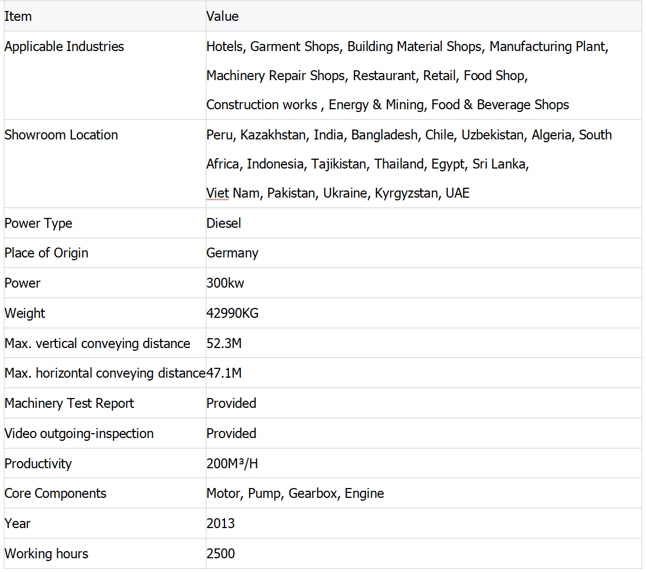Click the value 'Germany'
Viewport: 646px width, 572px height.
coord(232,254)
